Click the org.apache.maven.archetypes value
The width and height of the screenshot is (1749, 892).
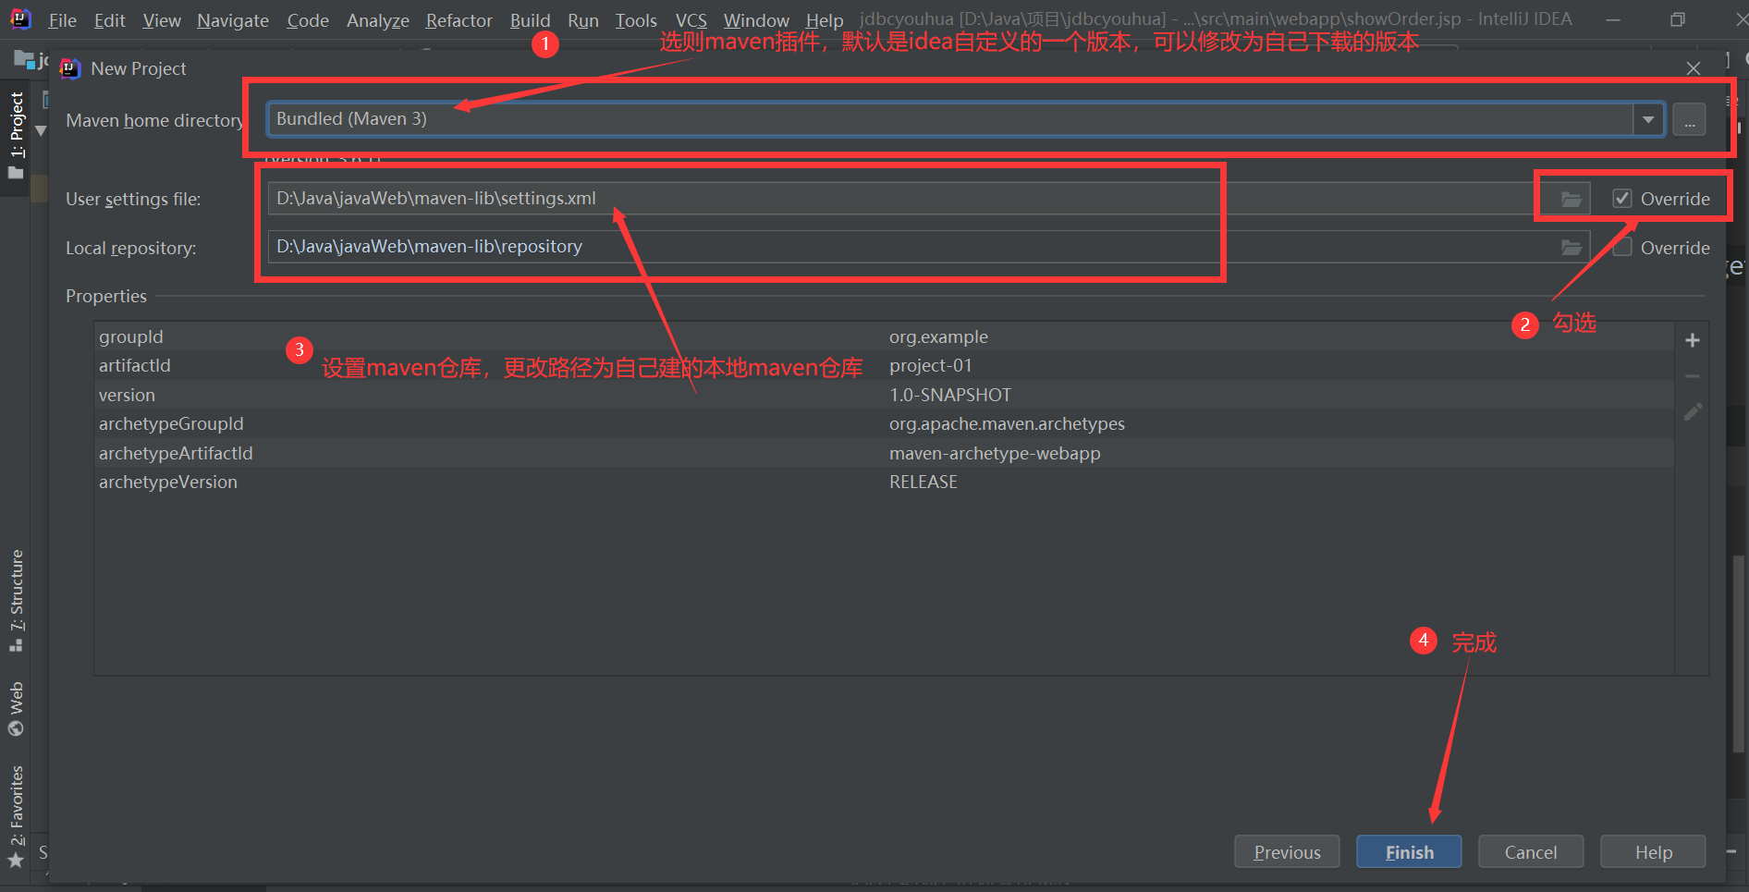pyautogui.click(x=1007, y=423)
